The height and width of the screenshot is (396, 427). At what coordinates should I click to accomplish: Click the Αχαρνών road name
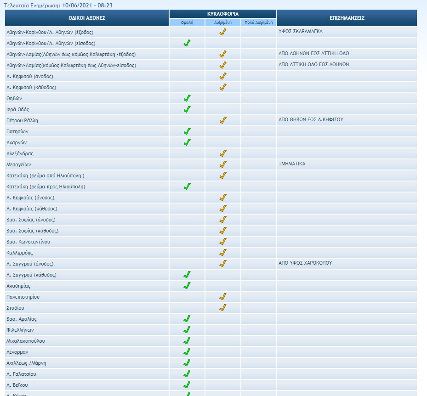[17, 142]
